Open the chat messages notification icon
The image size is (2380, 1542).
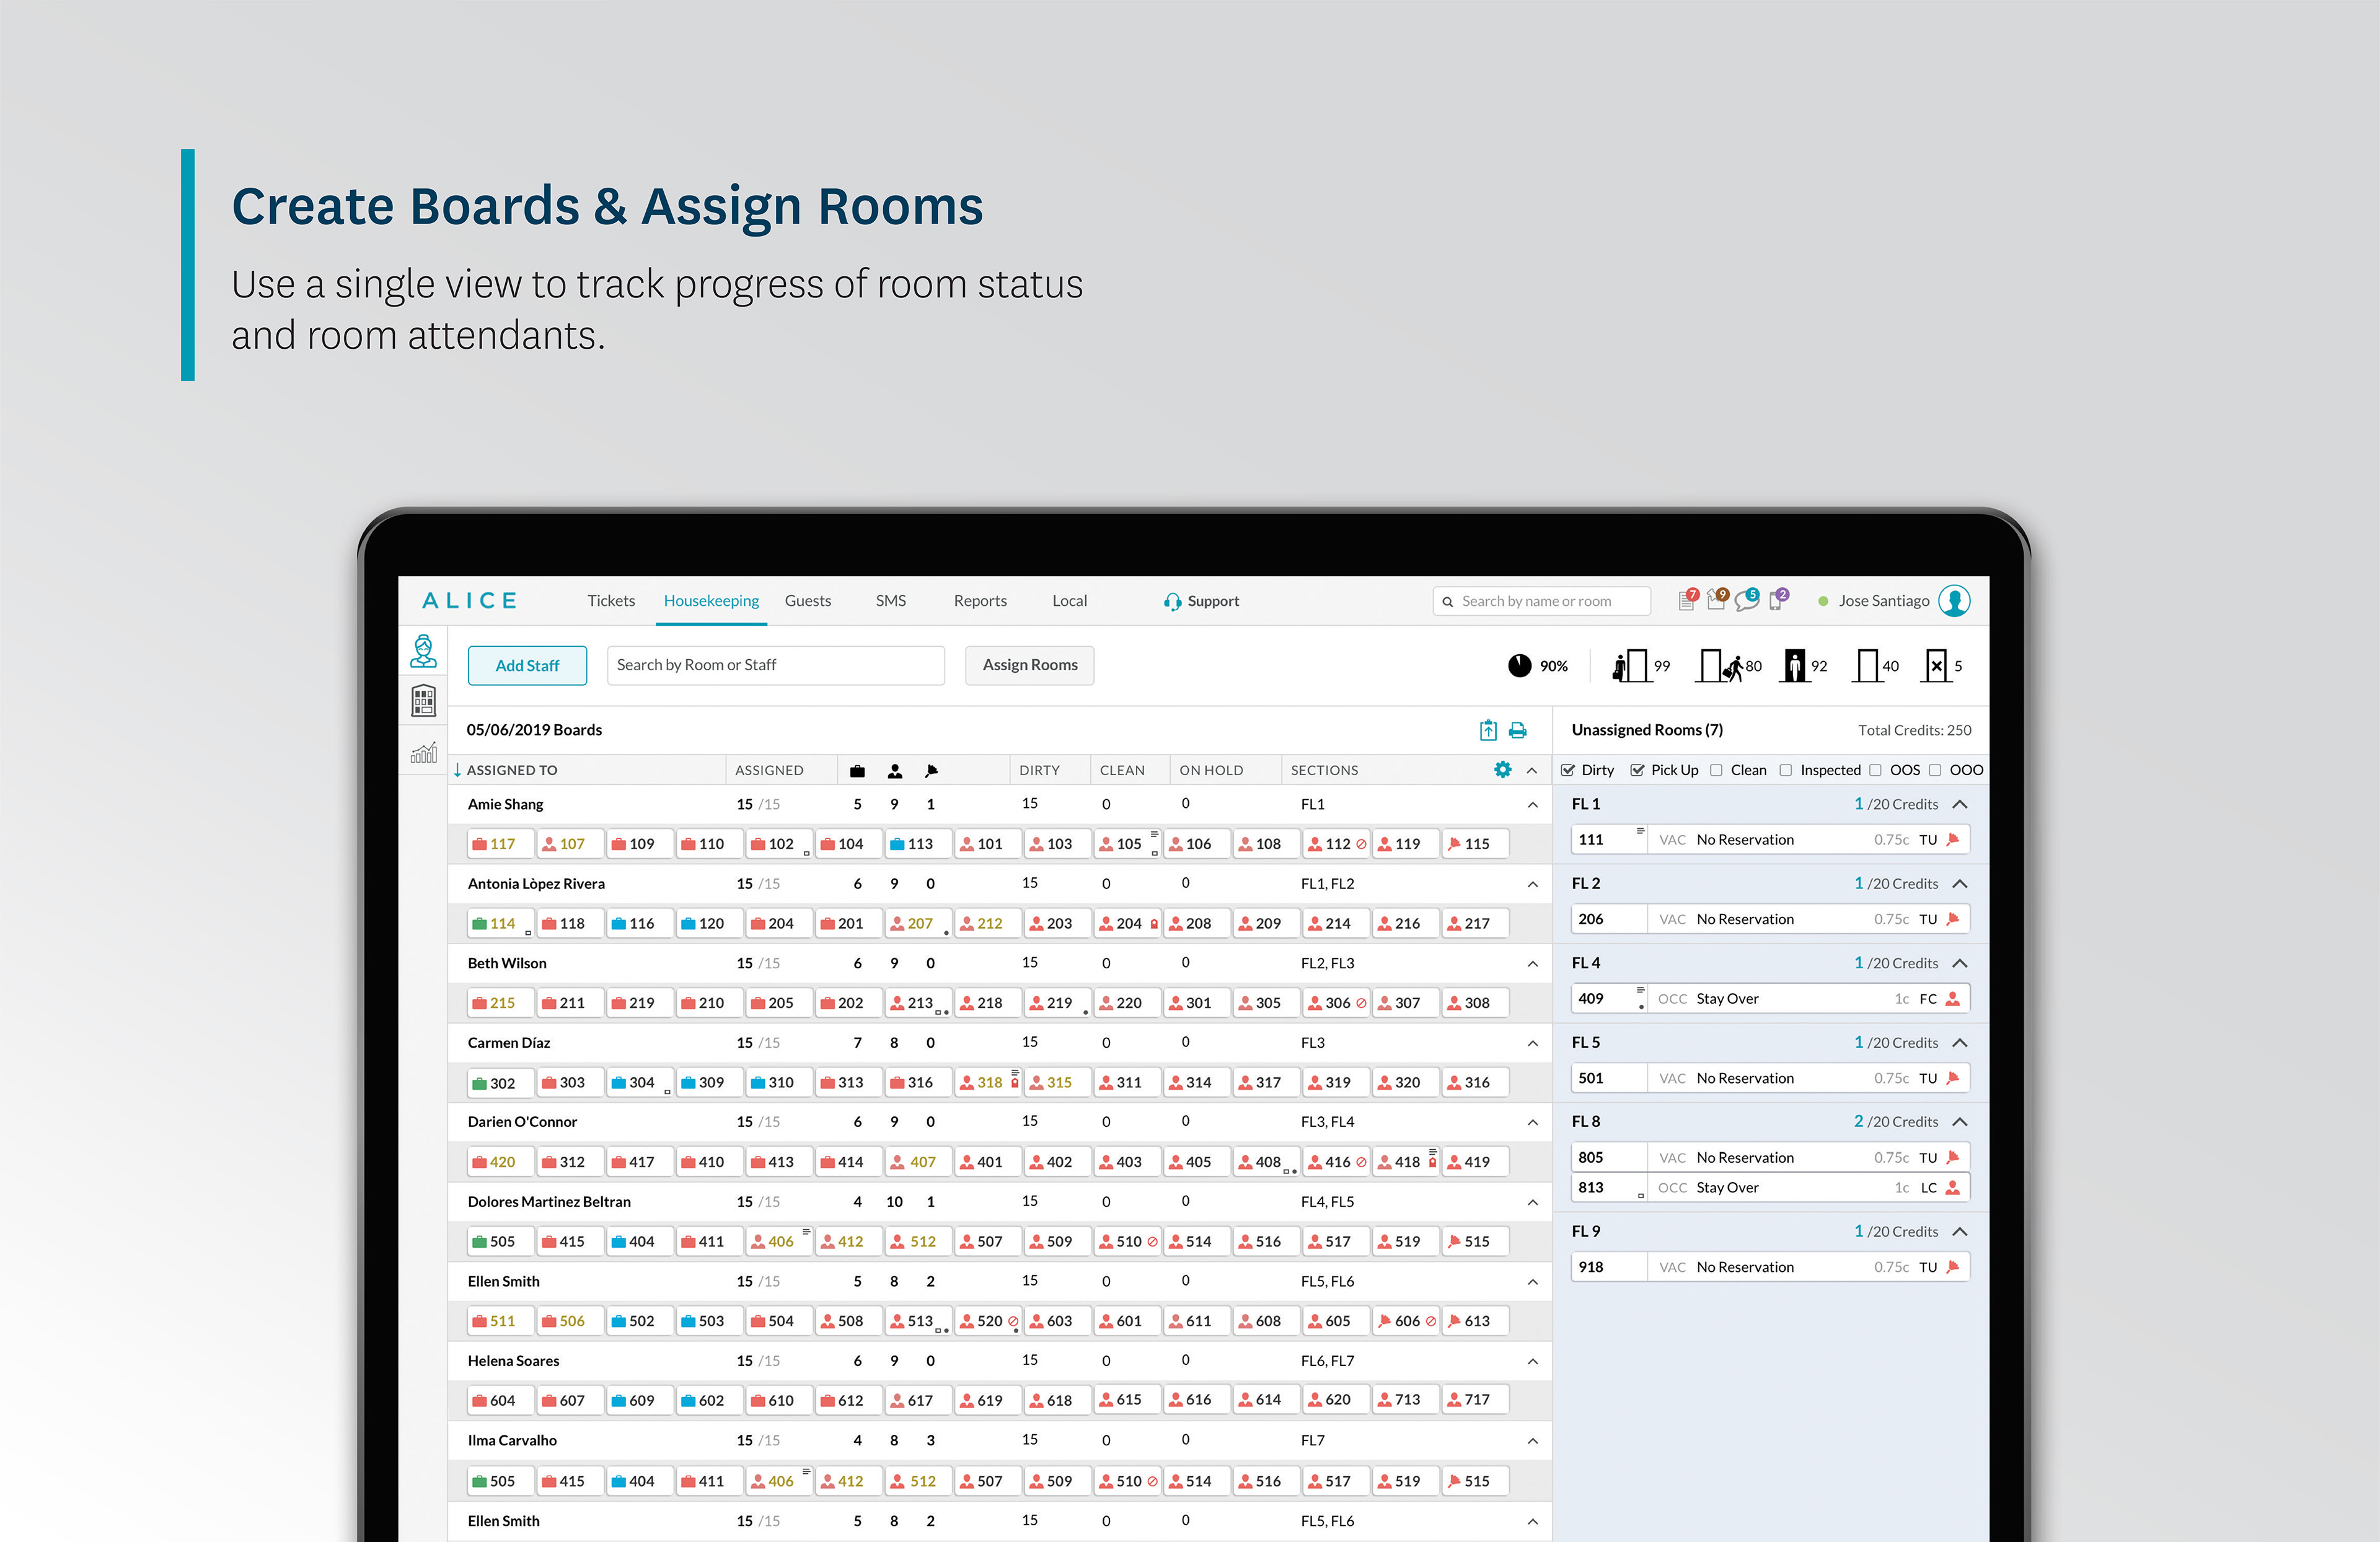[x=1746, y=600]
